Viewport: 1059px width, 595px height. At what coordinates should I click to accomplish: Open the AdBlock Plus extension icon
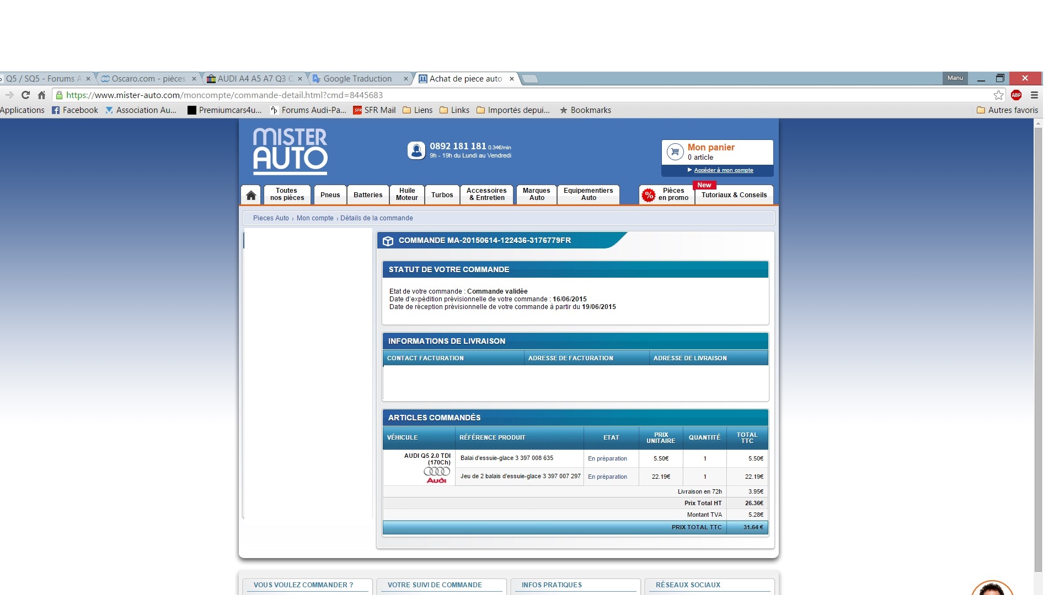click(1016, 95)
